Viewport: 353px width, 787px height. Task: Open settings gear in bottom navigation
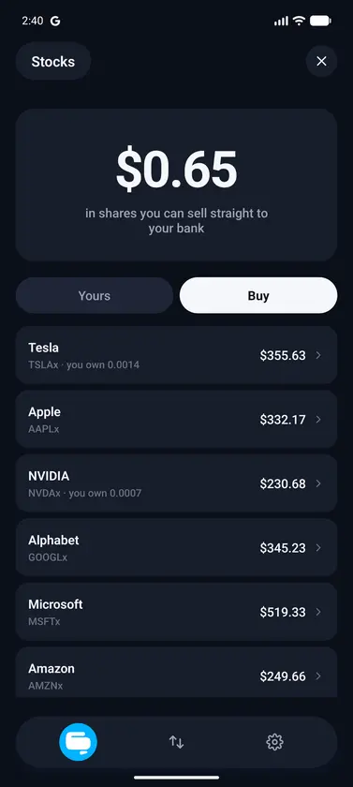274,742
